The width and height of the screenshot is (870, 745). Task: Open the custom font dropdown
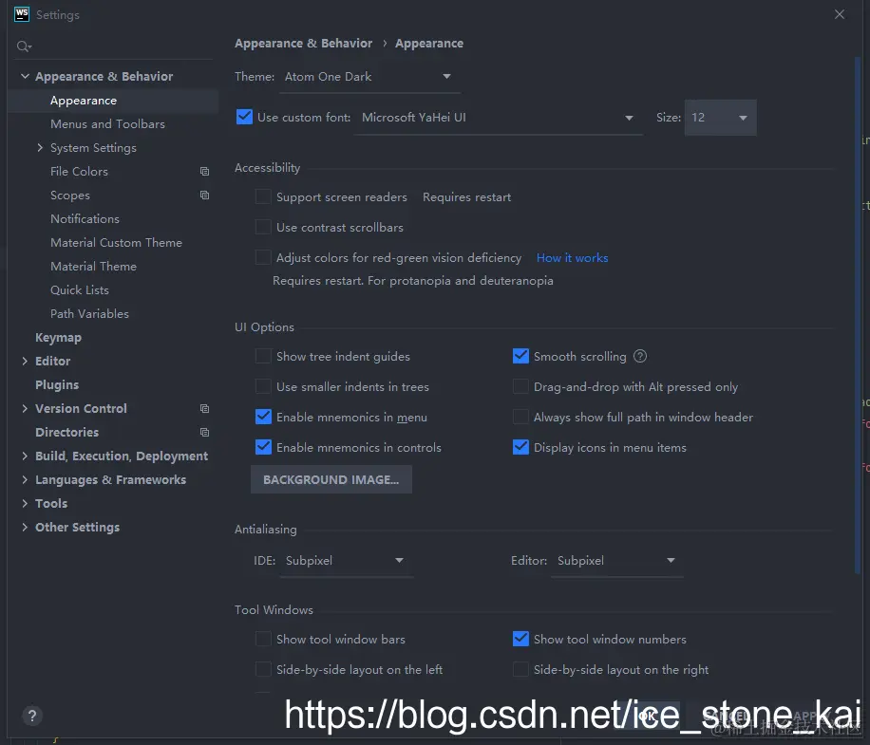[x=499, y=118]
